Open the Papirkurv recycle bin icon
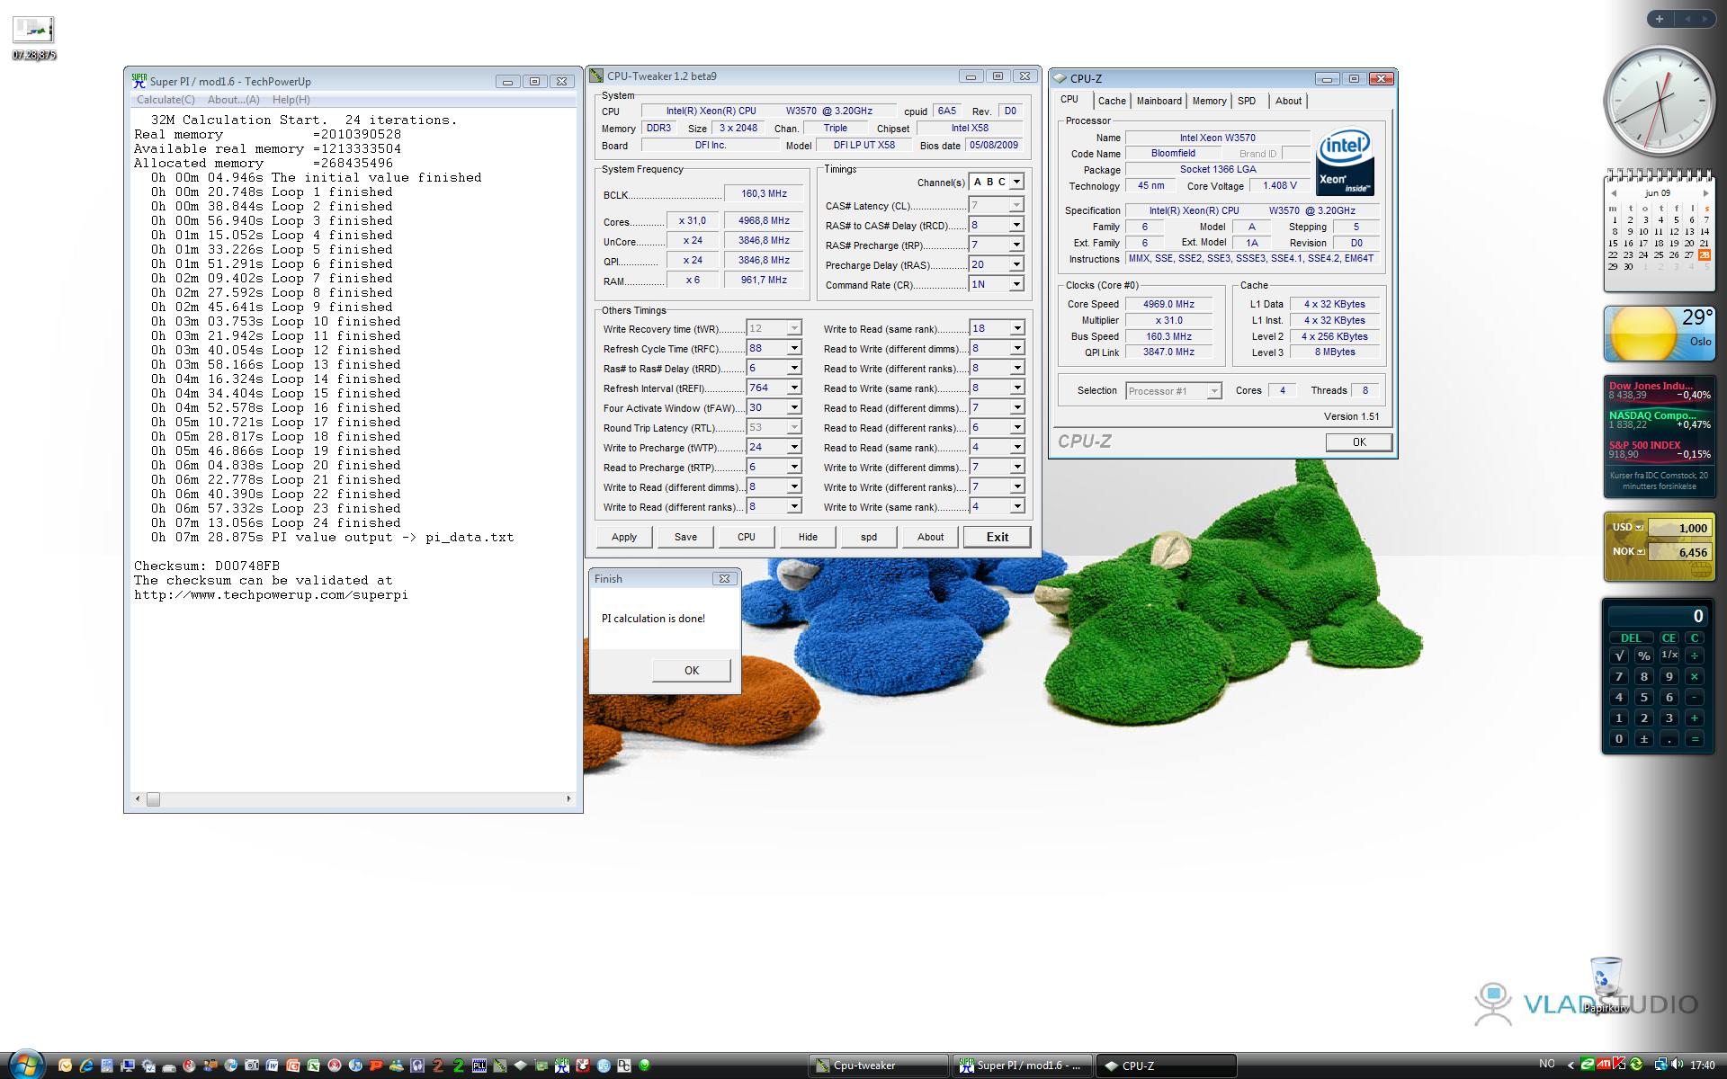The height and width of the screenshot is (1079, 1727). tap(1606, 985)
